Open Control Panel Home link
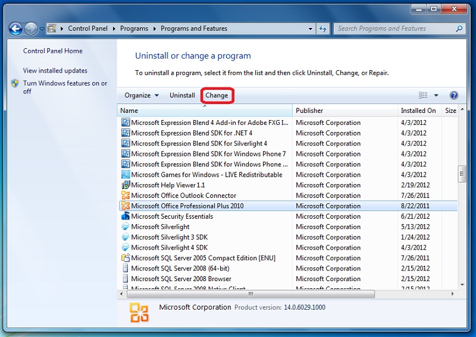The height and width of the screenshot is (337, 476). tap(52, 51)
